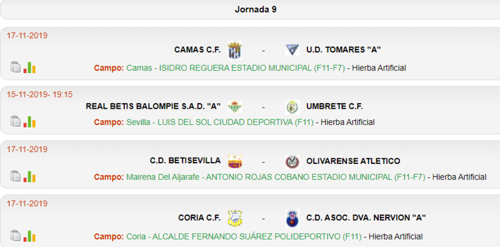Click the Olivarense Atletico team crest
Screen dimensions: 500x247
coord(292,161)
